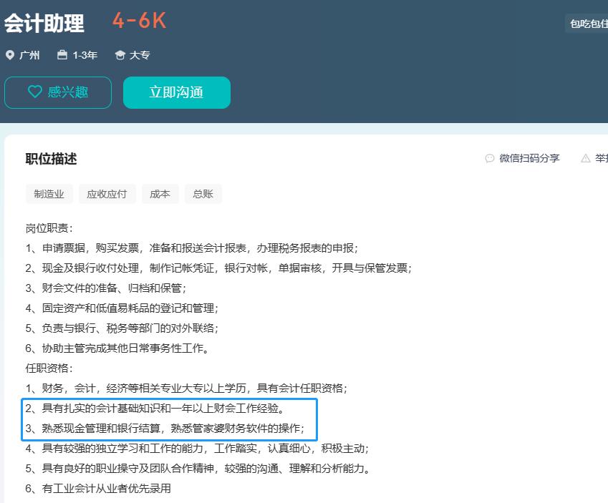Select the 总账 tag

tap(203, 194)
